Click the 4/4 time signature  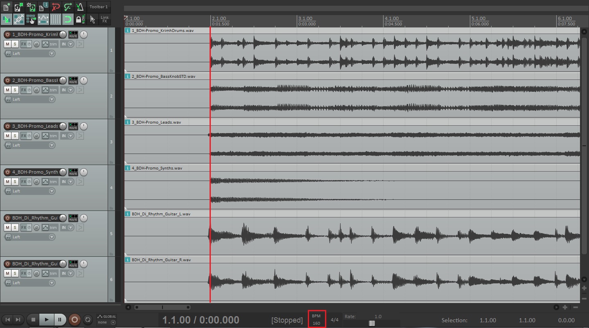(x=335, y=320)
